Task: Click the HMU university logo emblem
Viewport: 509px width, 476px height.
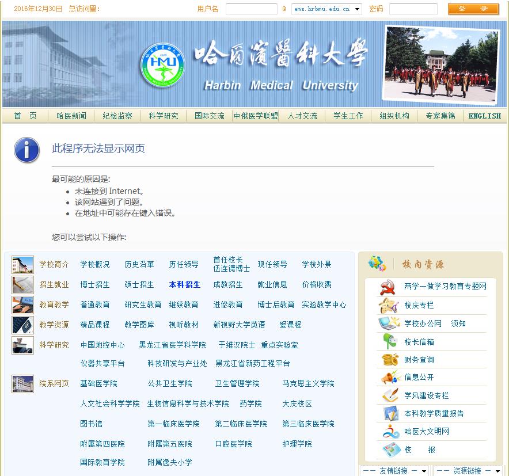Action: (162, 65)
